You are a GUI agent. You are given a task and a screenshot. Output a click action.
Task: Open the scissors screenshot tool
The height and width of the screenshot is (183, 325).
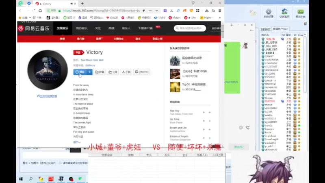click(171, 11)
